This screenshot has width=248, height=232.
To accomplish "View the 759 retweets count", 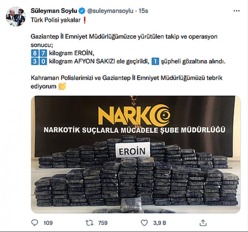I will (x=103, y=223).
